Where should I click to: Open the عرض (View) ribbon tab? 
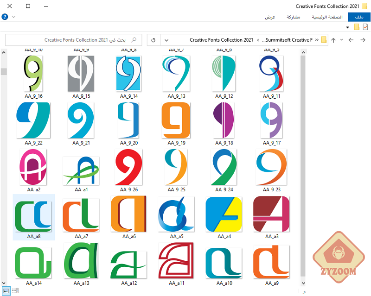(x=270, y=17)
